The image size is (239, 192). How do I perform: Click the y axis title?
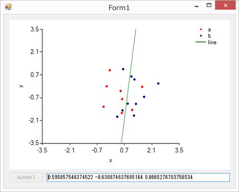[21, 86]
